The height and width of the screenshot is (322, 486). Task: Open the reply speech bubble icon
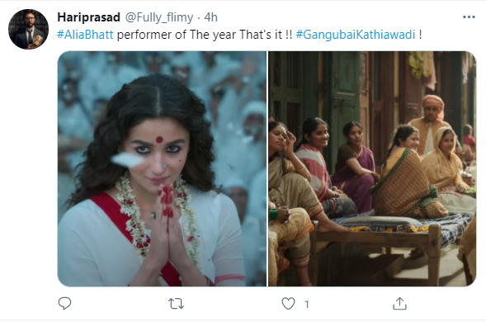pyautogui.click(x=65, y=303)
